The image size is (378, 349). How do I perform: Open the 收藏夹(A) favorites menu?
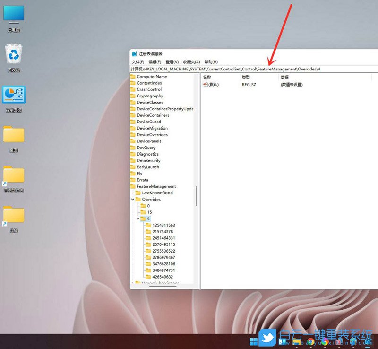(191, 62)
